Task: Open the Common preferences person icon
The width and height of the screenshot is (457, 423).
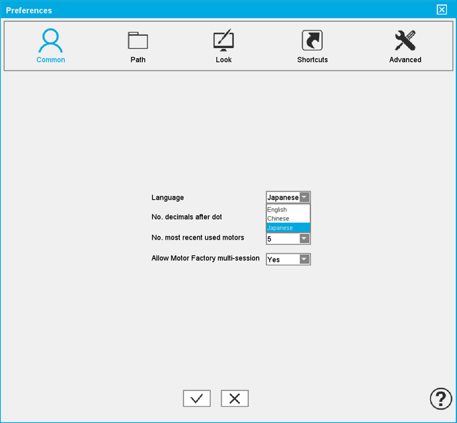Action: (51, 41)
